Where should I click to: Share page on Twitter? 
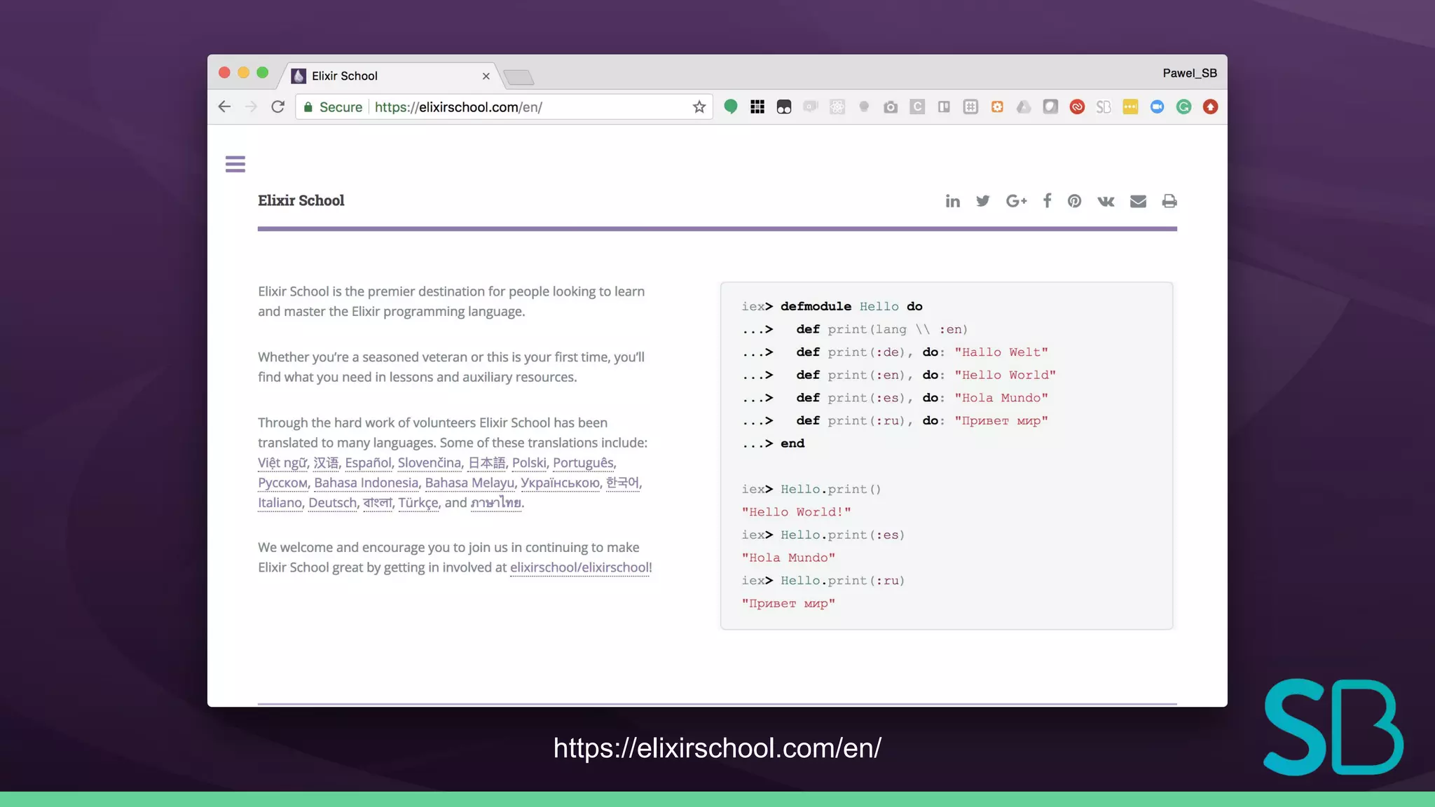[983, 201]
